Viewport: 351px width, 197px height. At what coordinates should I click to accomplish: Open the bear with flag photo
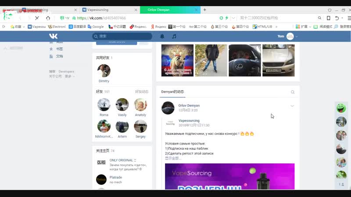point(177,60)
